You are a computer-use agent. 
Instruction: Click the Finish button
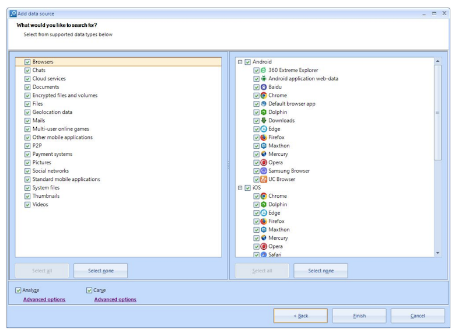(x=359, y=316)
